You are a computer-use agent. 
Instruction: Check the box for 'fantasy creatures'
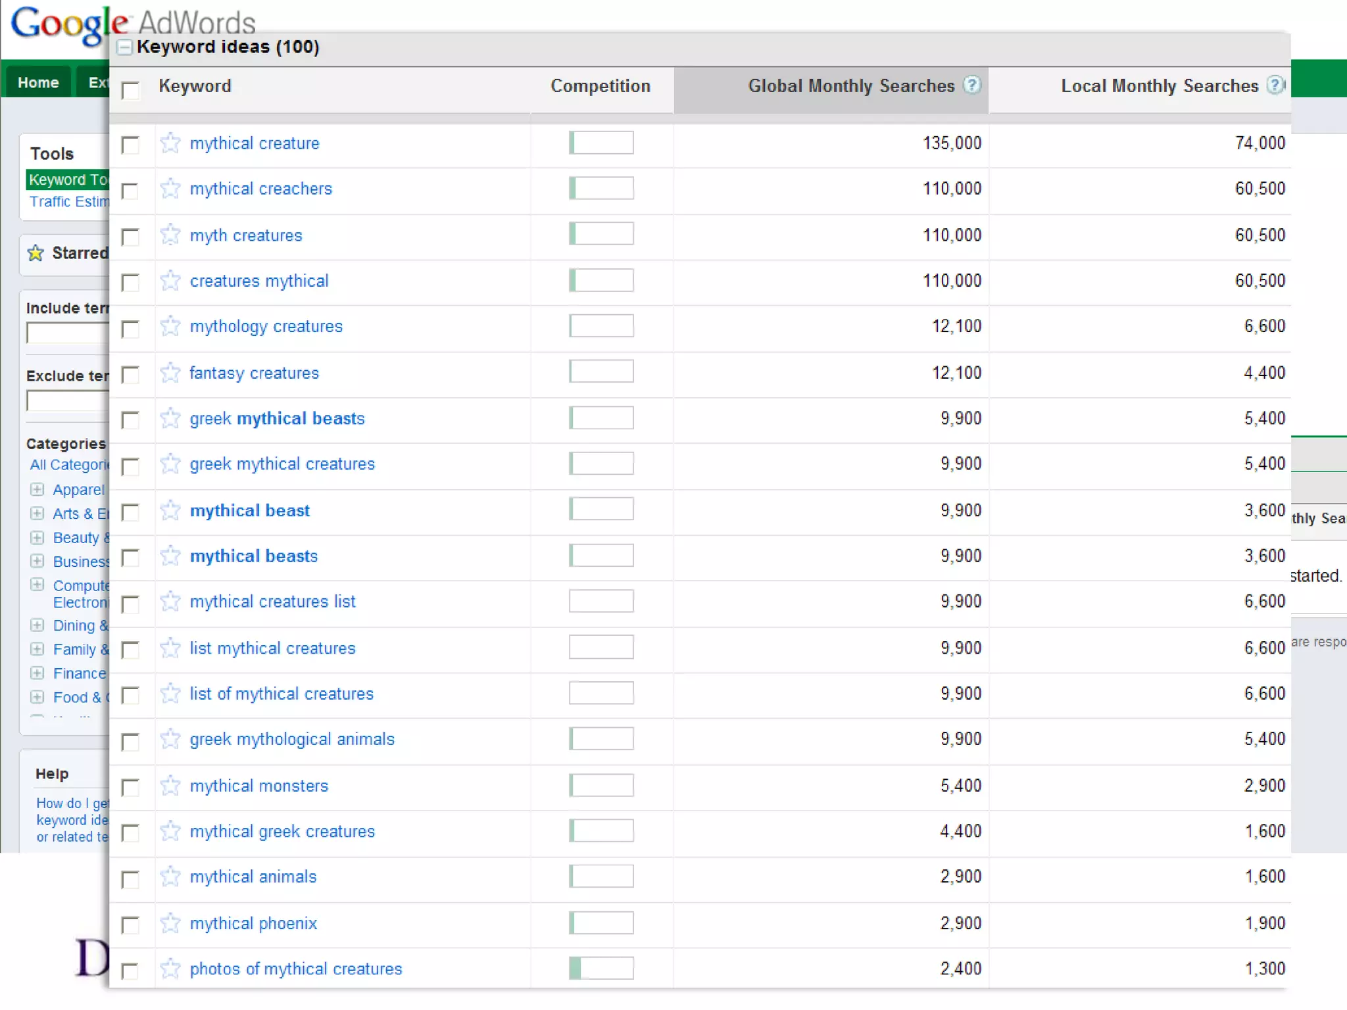(x=130, y=375)
